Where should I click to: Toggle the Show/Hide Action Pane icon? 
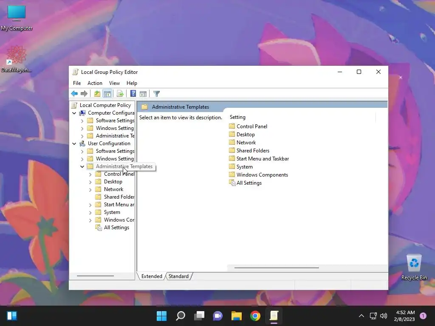pyautogui.click(x=143, y=94)
